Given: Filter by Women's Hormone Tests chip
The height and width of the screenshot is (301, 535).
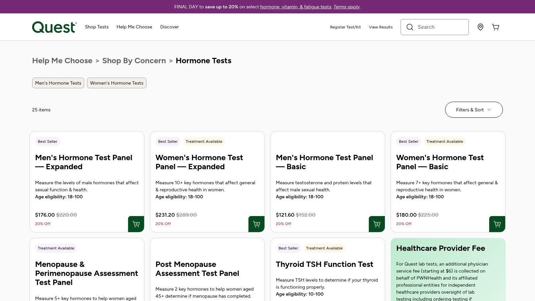Looking at the screenshot, I should [x=117, y=83].
